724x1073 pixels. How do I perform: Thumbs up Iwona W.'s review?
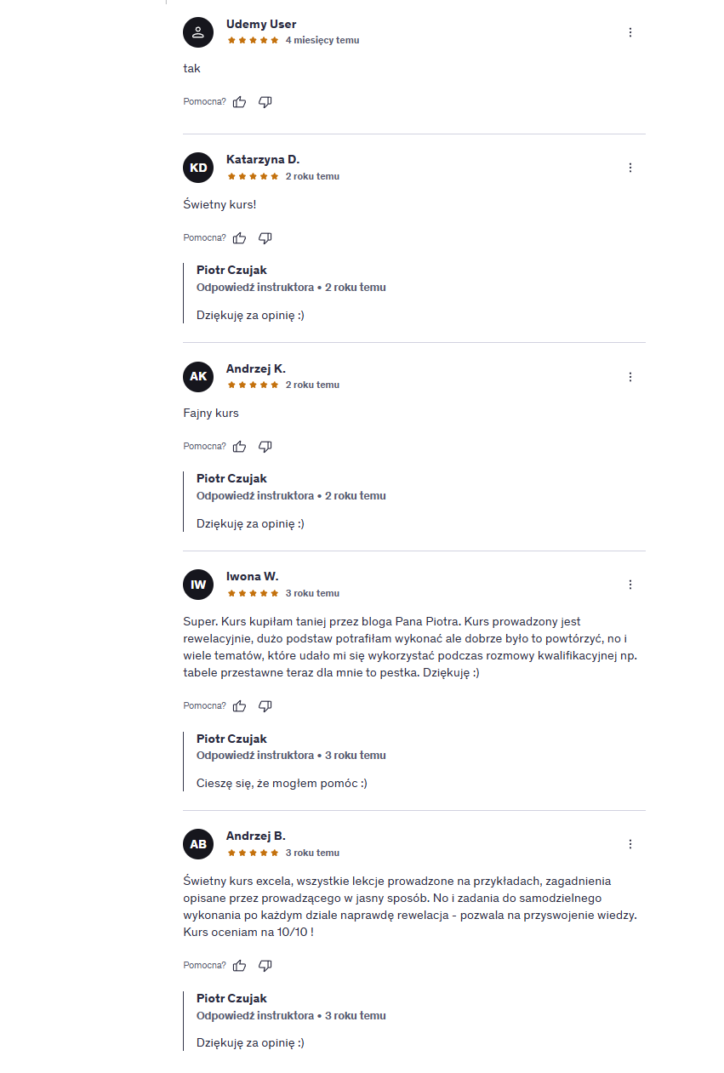tap(240, 706)
